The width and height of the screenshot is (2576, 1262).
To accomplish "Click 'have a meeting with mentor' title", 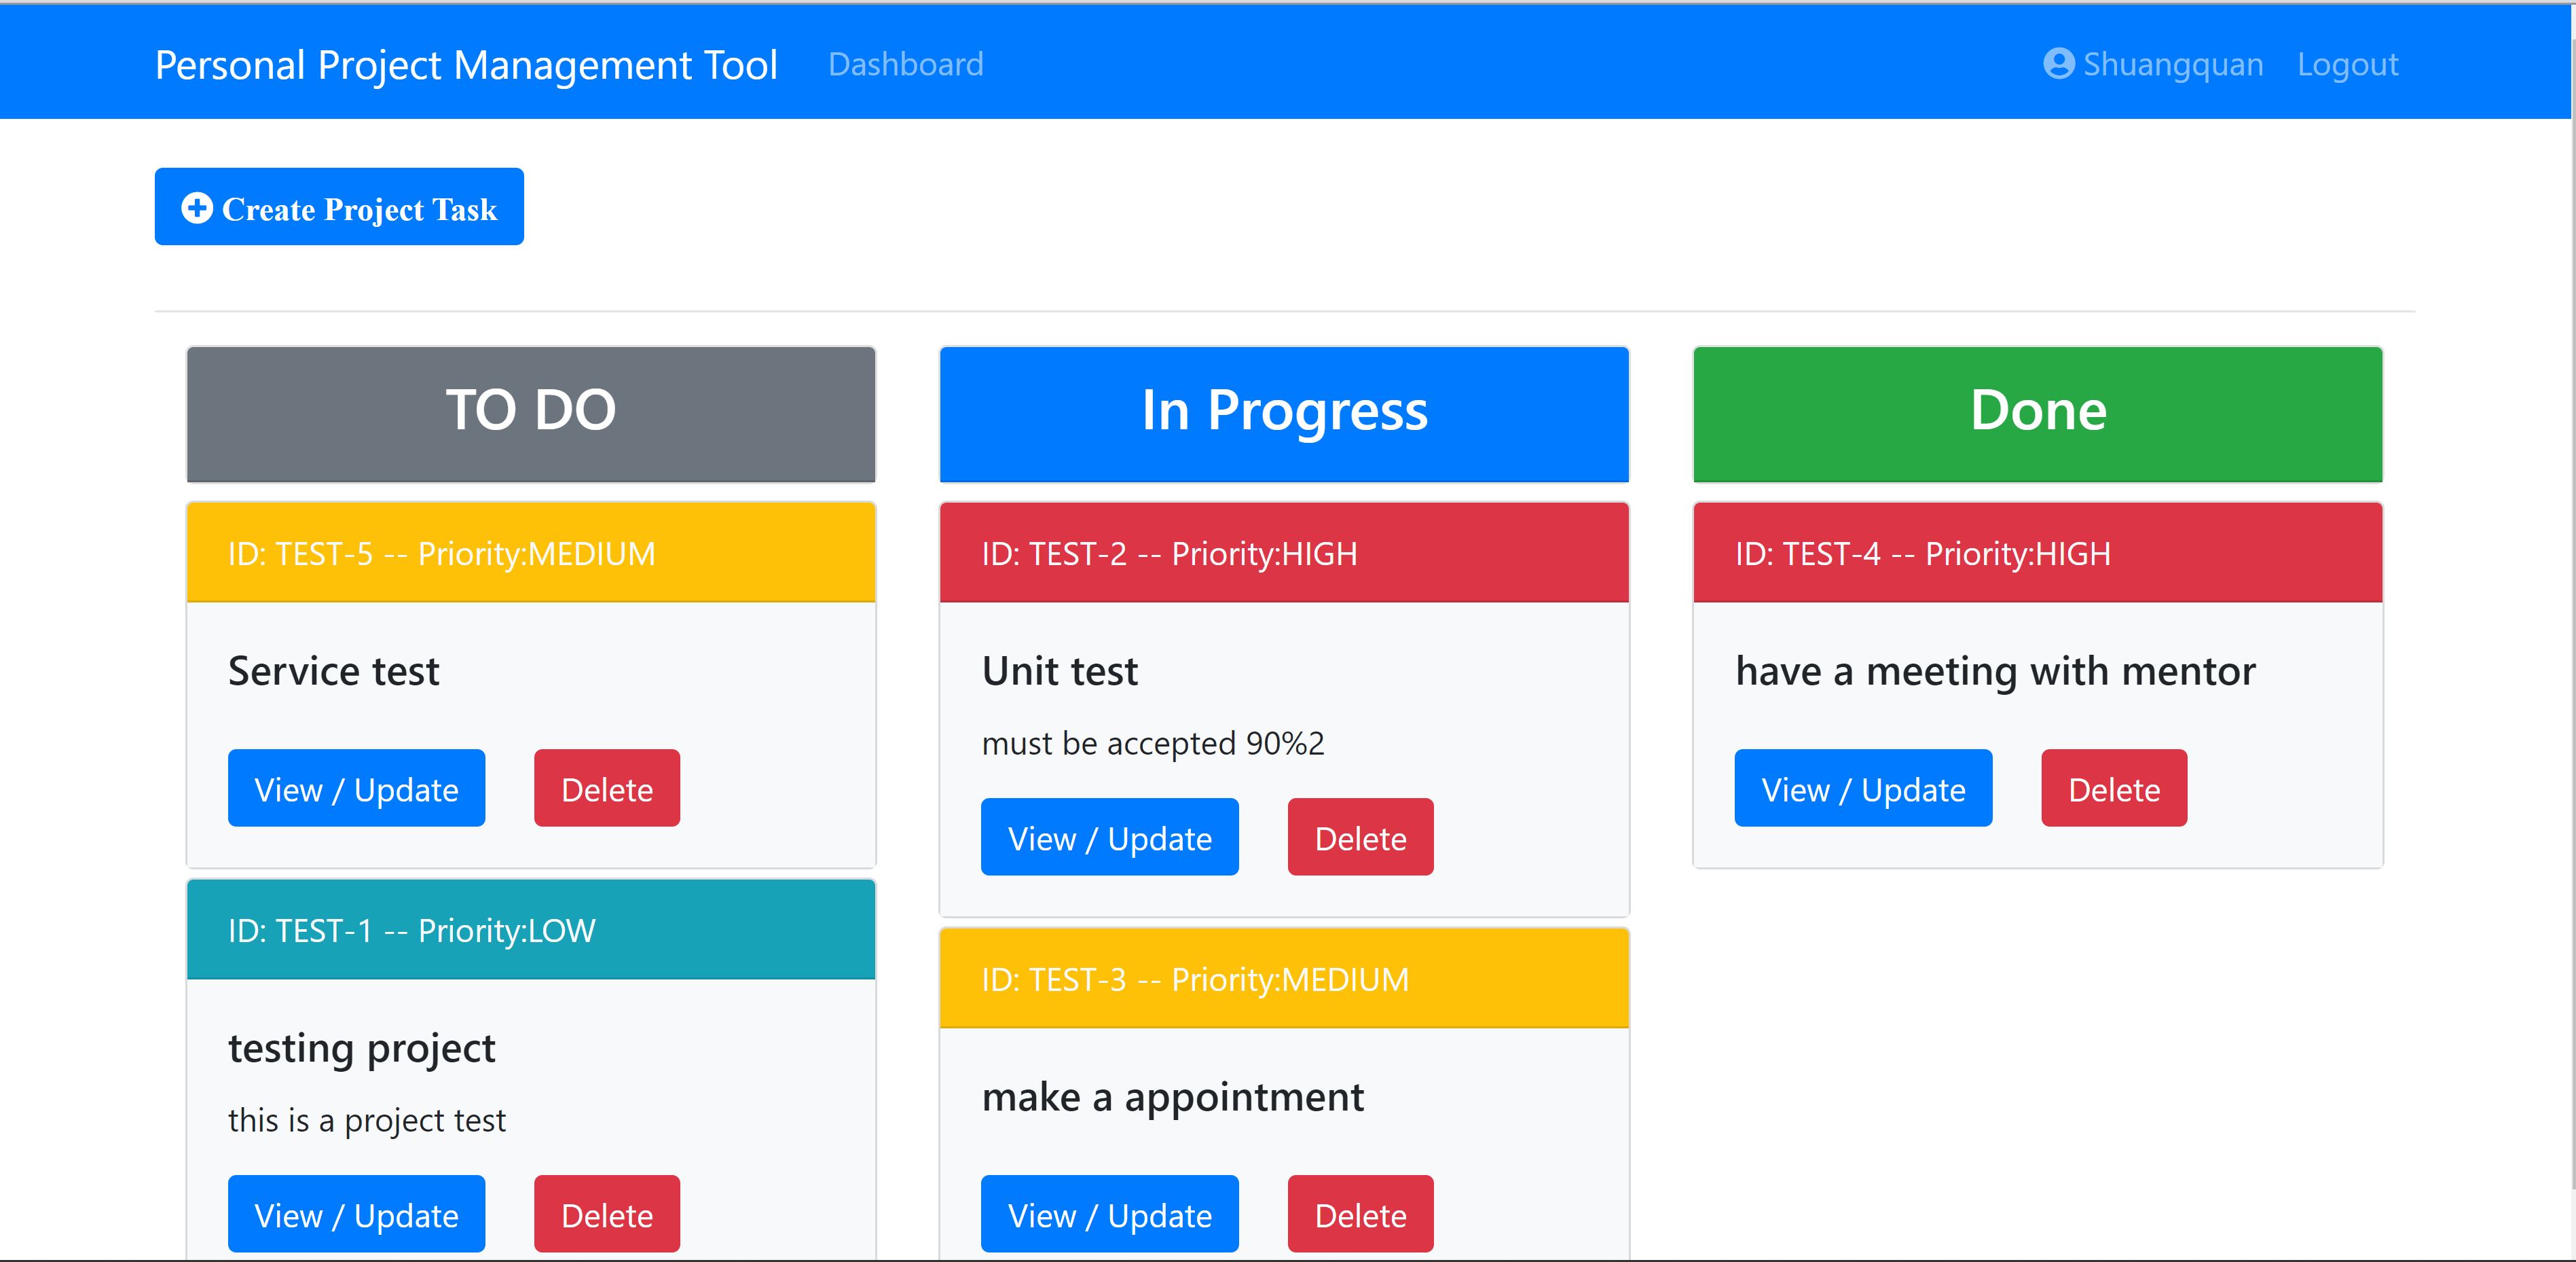I will point(1996,671).
